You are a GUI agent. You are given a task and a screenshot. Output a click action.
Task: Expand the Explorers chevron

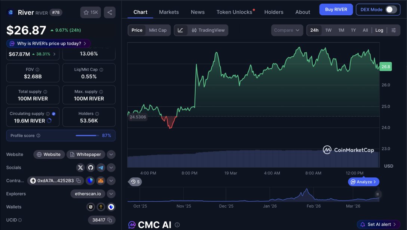coord(111,194)
